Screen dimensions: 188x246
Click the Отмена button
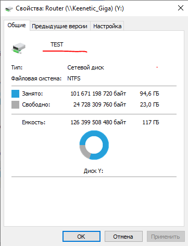(123, 237)
